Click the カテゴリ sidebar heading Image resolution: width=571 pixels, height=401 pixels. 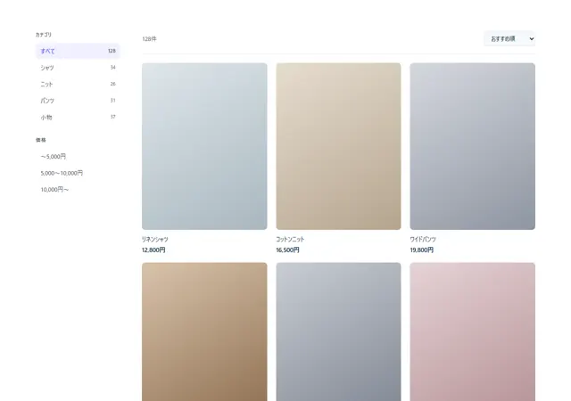(x=44, y=35)
